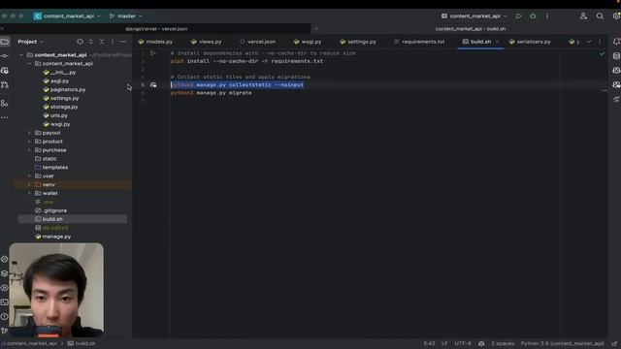Open the Code With Me user icon
The width and height of the screenshot is (621, 349).
tap(583, 16)
